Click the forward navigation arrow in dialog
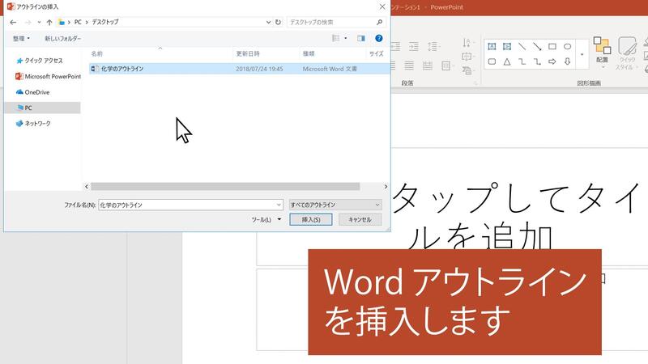 [28, 23]
